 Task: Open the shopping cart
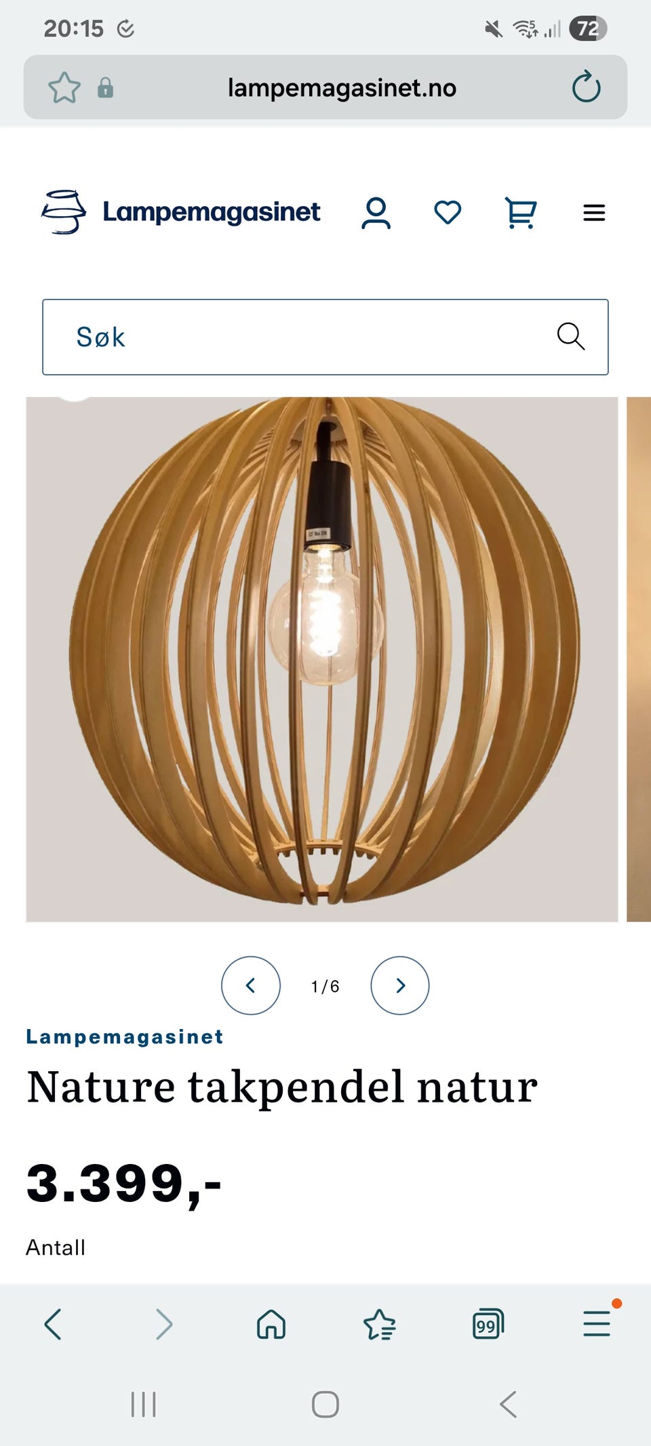pos(521,213)
